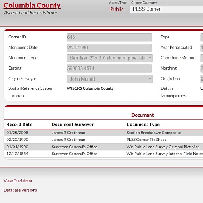Sort by the Record Date column header
The width and height of the screenshot is (203, 203).
(19, 124)
